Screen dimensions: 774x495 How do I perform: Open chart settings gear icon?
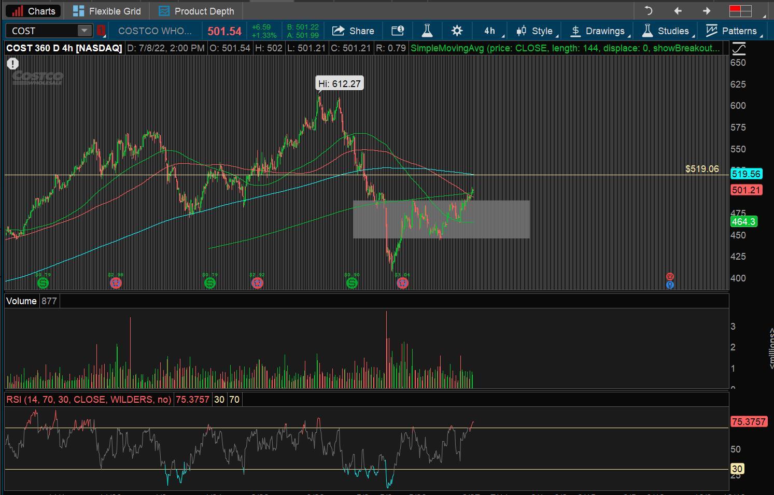tap(457, 31)
